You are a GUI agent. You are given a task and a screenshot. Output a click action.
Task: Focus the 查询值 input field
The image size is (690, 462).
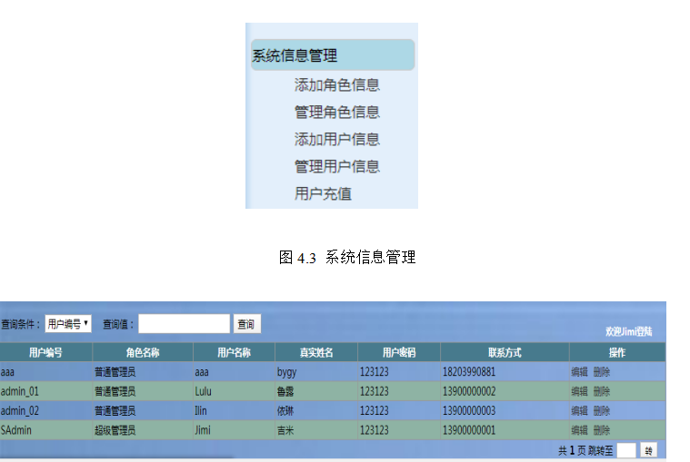(x=184, y=324)
